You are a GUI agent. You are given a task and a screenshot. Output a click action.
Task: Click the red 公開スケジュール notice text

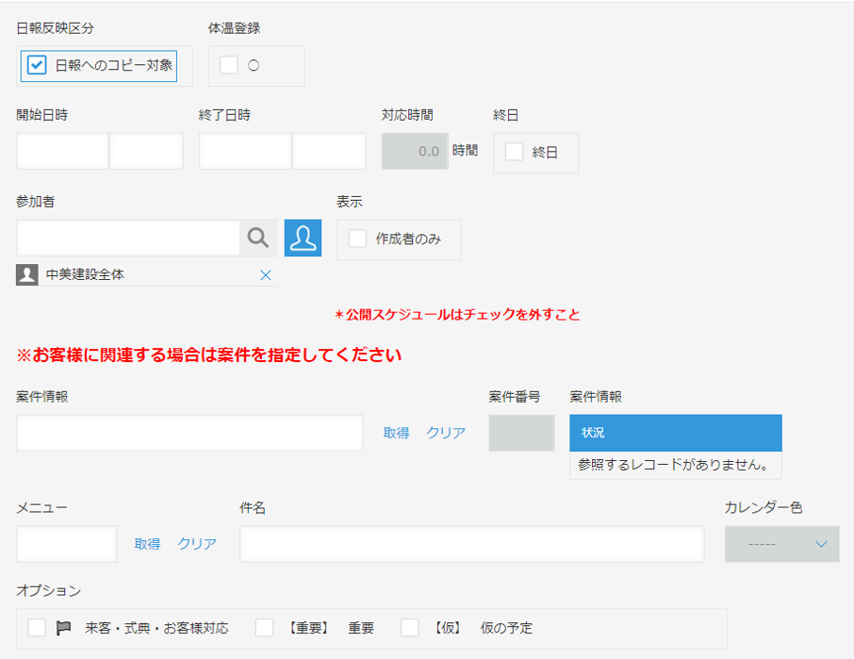coord(457,315)
